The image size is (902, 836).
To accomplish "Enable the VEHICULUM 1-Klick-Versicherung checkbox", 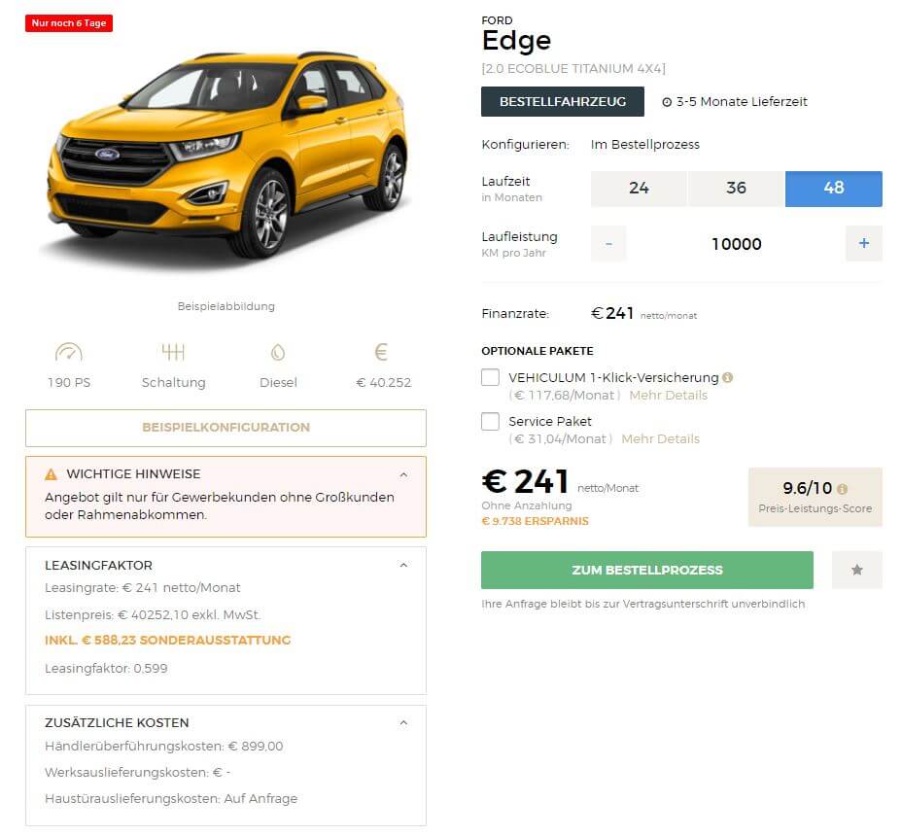I will coord(490,377).
